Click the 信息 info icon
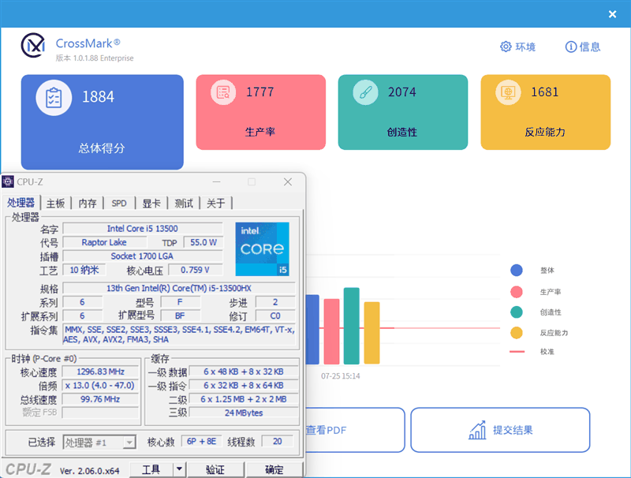Image resolution: width=631 pixels, height=478 pixels. click(x=569, y=47)
